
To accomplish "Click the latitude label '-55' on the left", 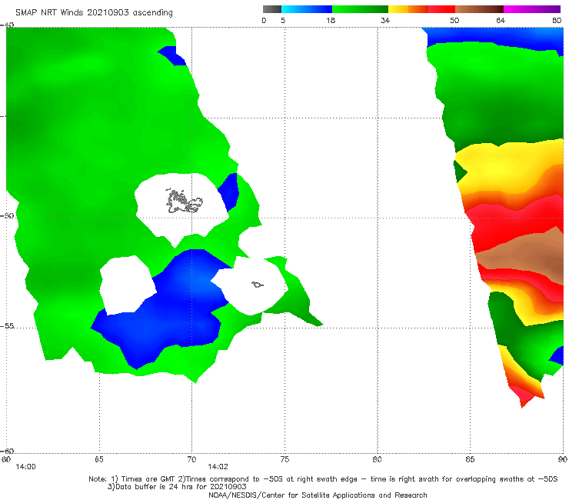I will click(7, 325).
